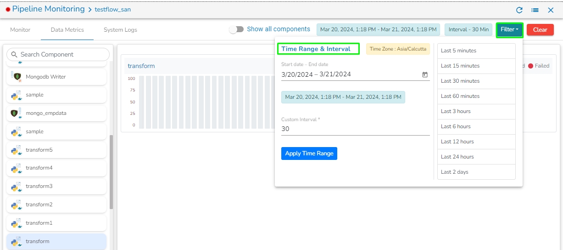Click the Interval - 30 Min chip

coord(468,29)
